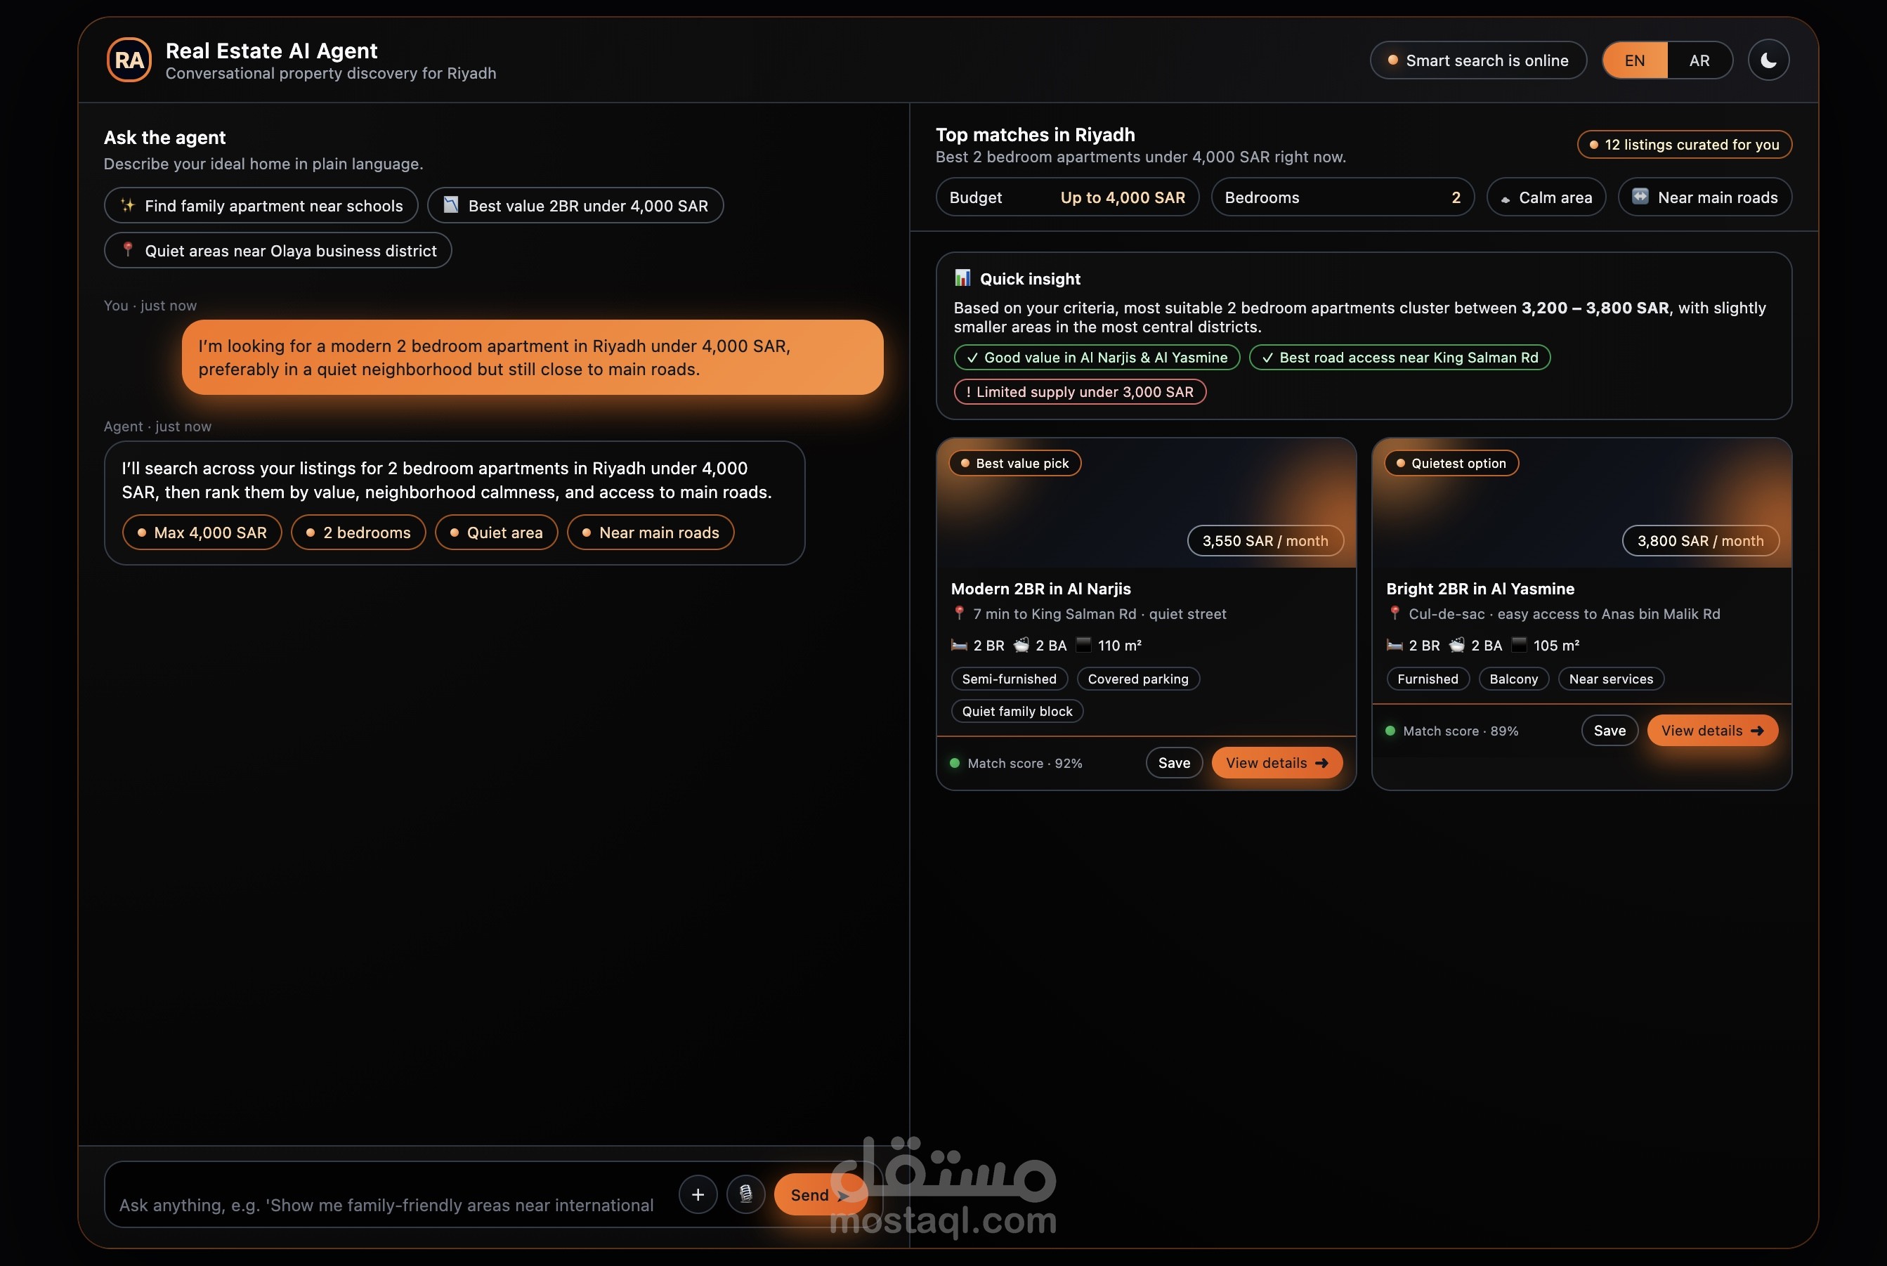Click the plus attachment button
The width and height of the screenshot is (1887, 1266).
coord(698,1194)
